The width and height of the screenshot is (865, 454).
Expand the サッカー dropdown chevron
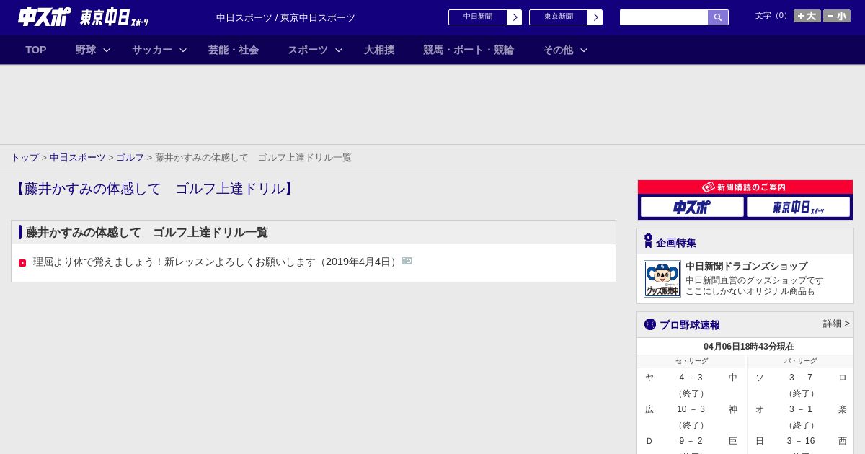coord(183,50)
